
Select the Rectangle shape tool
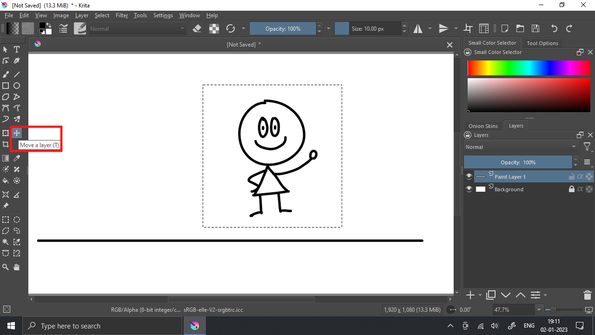[6, 86]
